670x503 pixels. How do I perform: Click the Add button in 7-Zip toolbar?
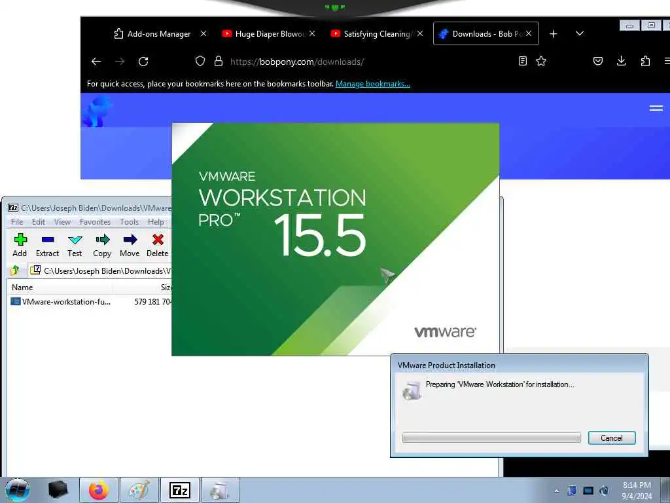pyautogui.click(x=20, y=245)
